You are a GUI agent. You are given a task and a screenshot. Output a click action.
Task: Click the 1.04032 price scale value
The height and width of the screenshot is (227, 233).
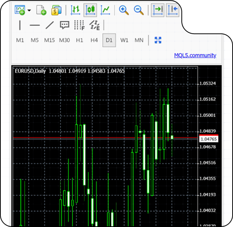click(x=208, y=210)
